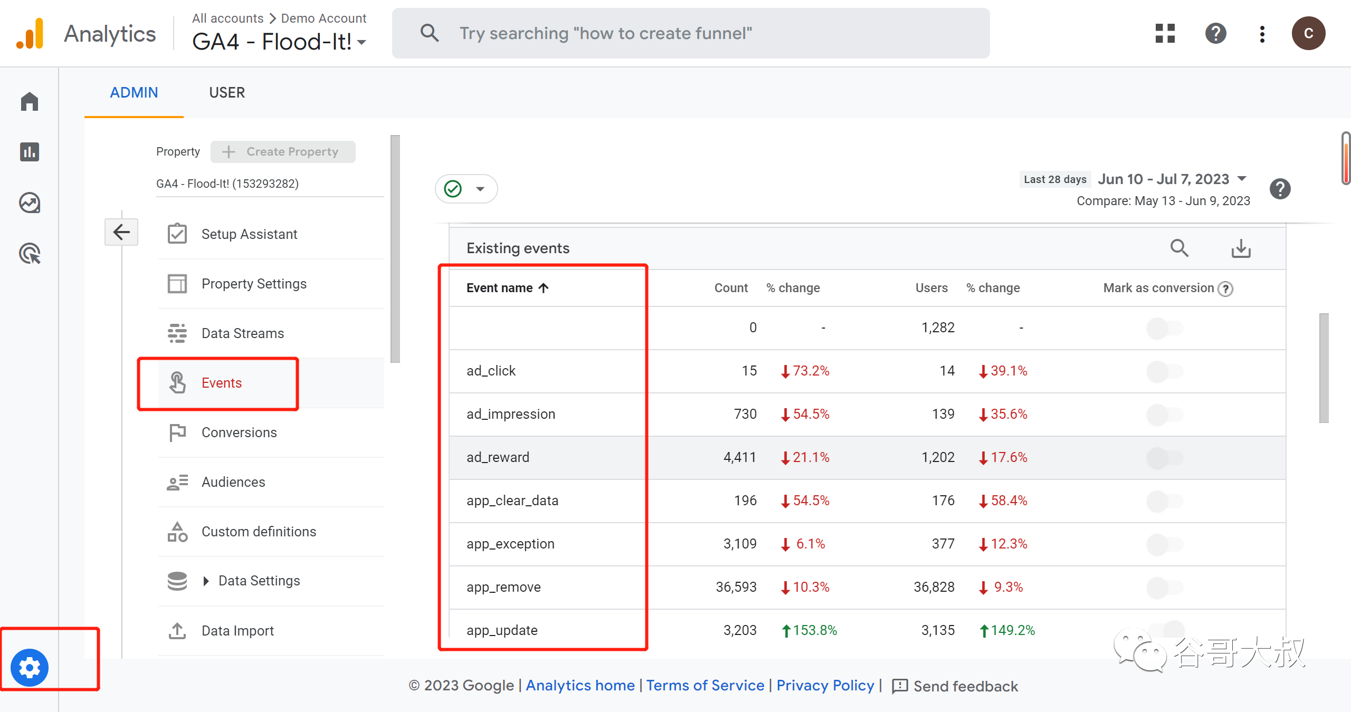Screen dimensions: 1351x712
Task: Click the Admin gear icon
Action: [x=30, y=667]
